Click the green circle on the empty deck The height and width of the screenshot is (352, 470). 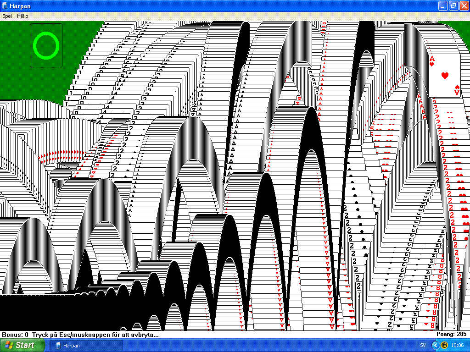(46, 45)
